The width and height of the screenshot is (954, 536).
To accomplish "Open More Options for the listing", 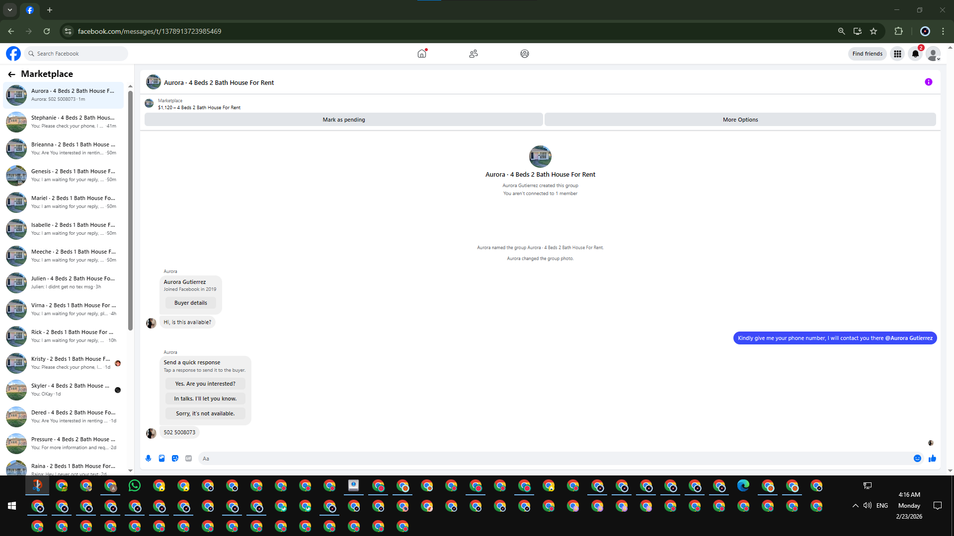I will pos(740,120).
